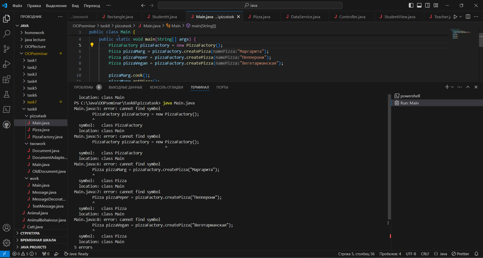Open the Search view in activity bar
Screen dimensions: 483x258
(7, 34)
